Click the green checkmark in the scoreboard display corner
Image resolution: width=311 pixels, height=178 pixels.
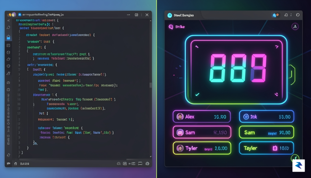(x=197, y=95)
